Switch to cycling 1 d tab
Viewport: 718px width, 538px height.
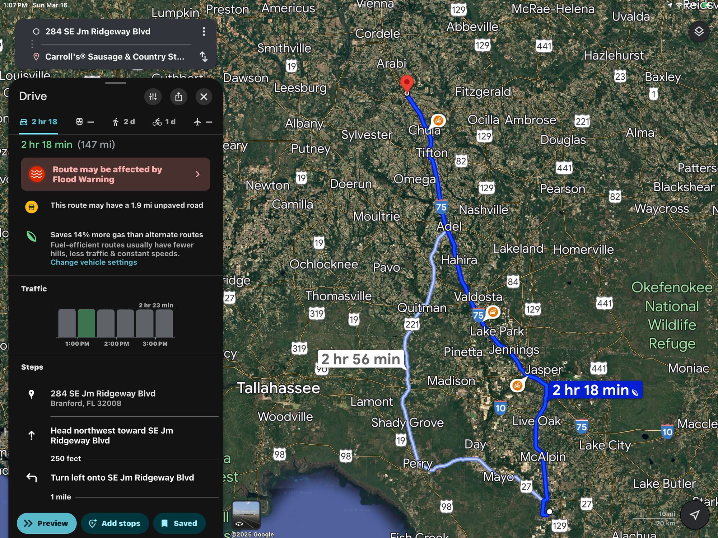tap(164, 122)
